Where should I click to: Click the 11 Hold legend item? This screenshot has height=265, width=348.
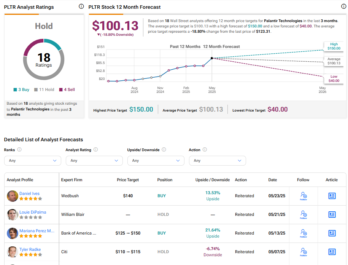44,89
